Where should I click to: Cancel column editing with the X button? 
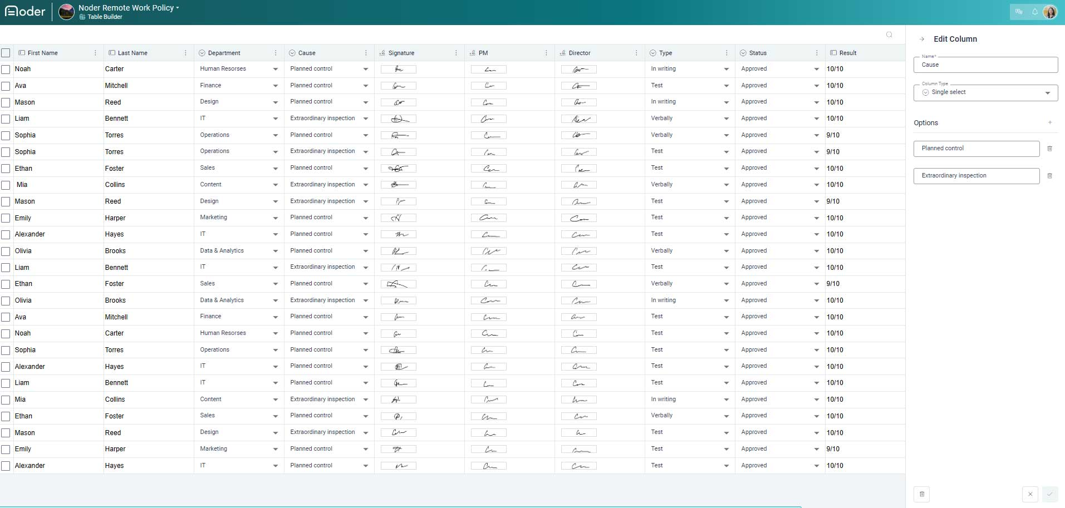tap(1030, 494)
